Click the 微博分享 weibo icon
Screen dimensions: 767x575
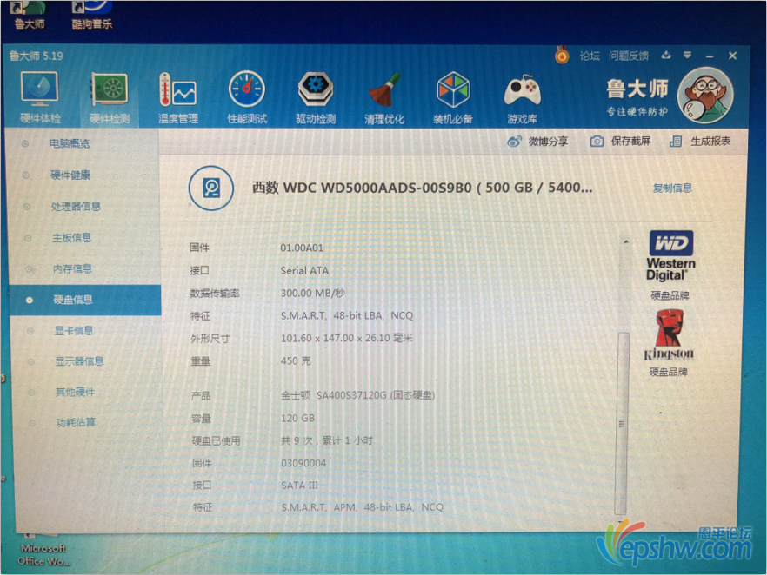(514, 142)
